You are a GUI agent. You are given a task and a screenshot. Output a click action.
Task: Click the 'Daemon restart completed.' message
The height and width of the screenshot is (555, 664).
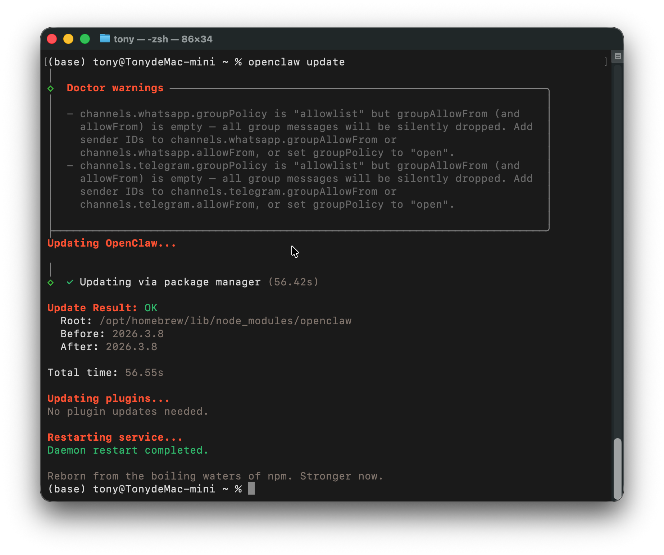(128, 450)
